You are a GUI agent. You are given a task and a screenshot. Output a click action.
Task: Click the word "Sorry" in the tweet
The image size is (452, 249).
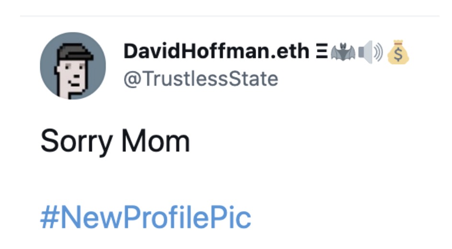(77, 142)
